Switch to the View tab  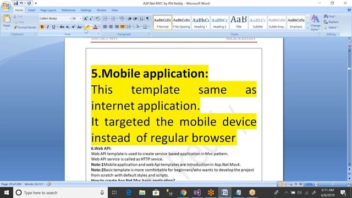point(114,10)
